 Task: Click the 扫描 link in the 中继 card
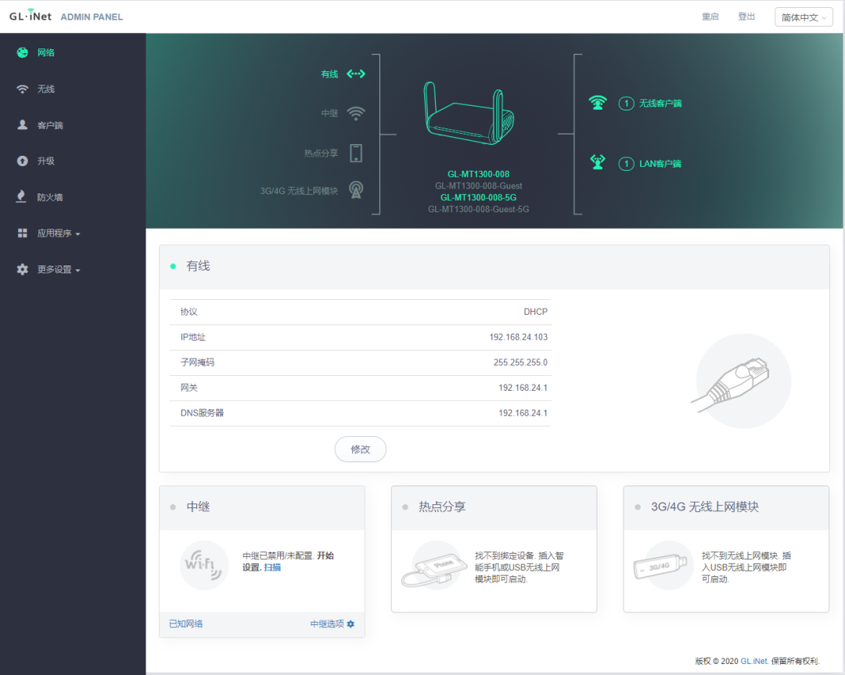pos(272,567)
